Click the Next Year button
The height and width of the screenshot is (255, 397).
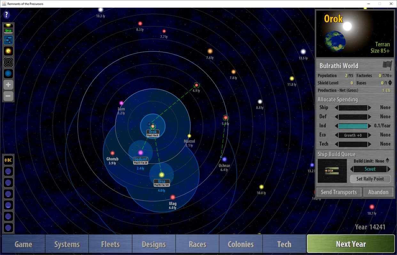(351, 244)
